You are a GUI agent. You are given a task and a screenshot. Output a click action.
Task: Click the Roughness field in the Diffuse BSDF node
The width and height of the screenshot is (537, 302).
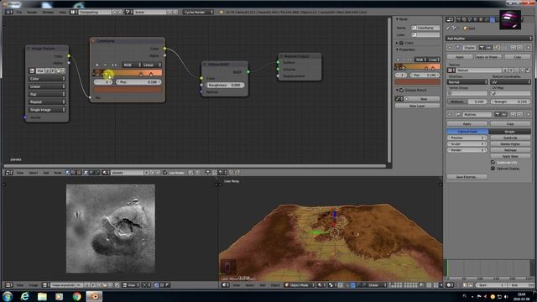point(226,85)
